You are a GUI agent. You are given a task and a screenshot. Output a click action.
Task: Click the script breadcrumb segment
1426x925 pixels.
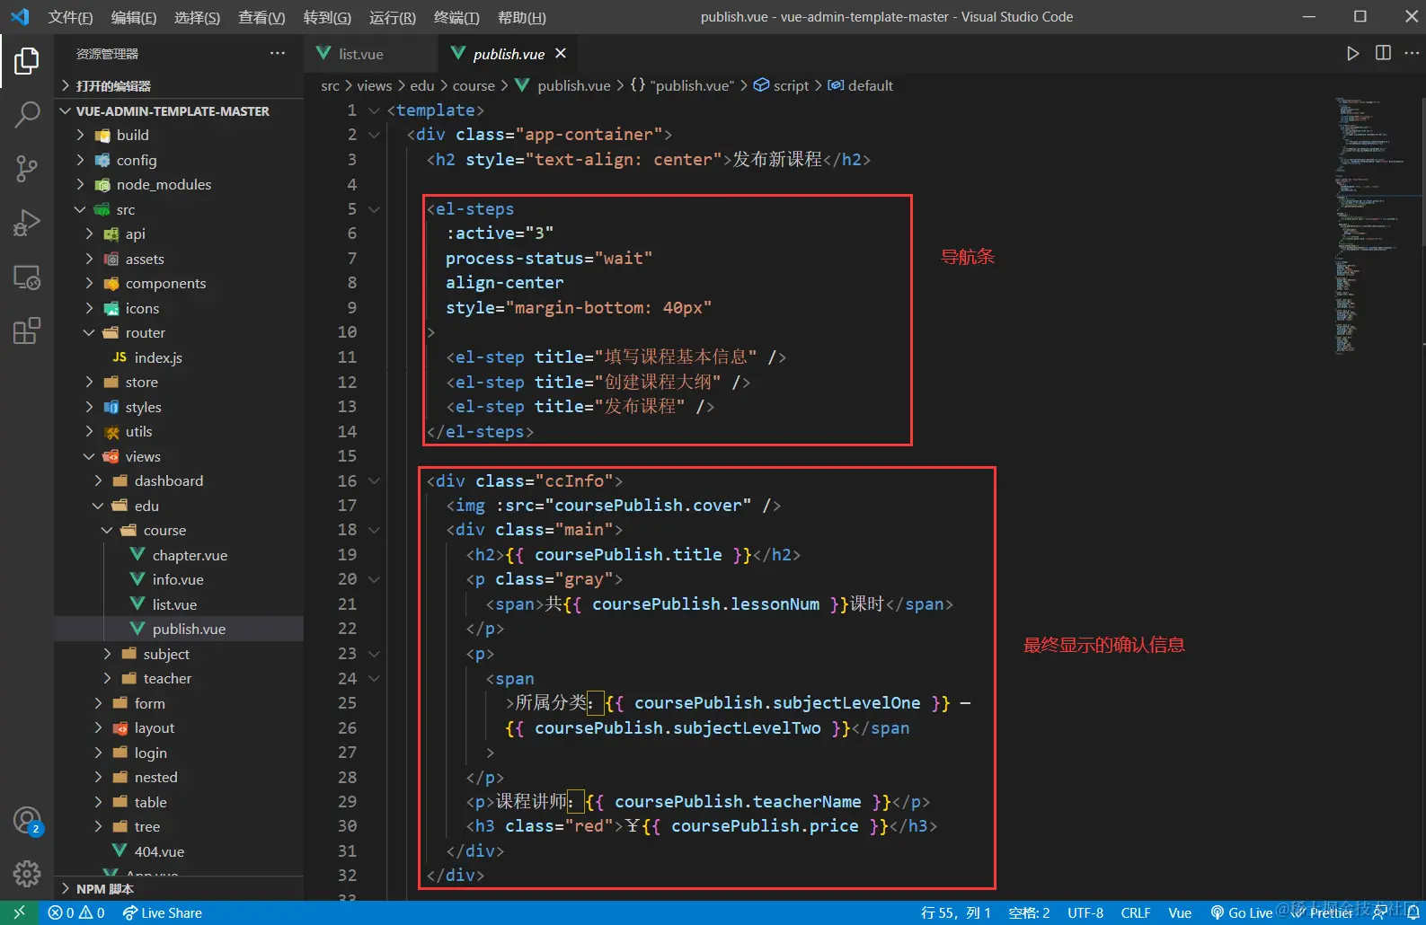tap(781, 85)
